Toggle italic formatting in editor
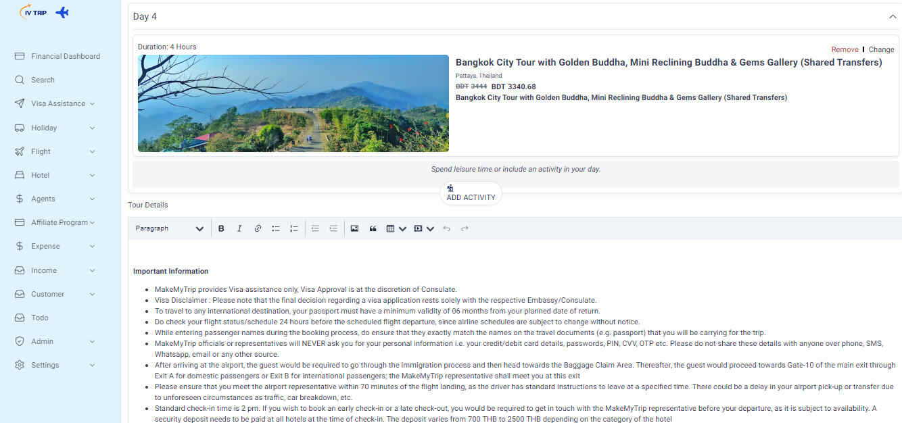 (x=239, y=228)
